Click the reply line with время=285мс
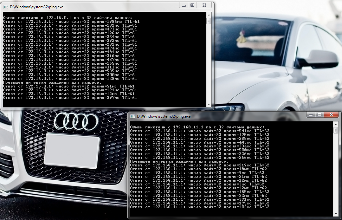Screen dimensions: 342x220 (200, 139)
